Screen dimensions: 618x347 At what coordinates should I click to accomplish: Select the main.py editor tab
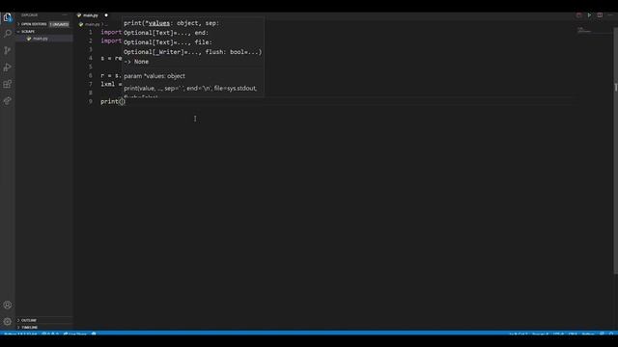[x=90, y=15]
